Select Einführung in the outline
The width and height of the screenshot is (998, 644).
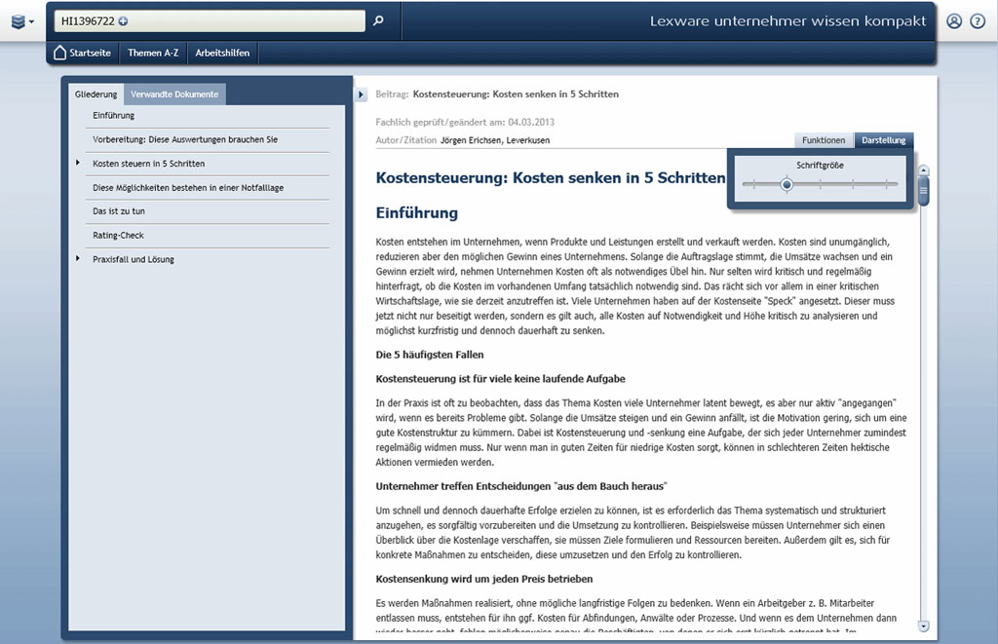pyautogui.click(x=114, y=115)
